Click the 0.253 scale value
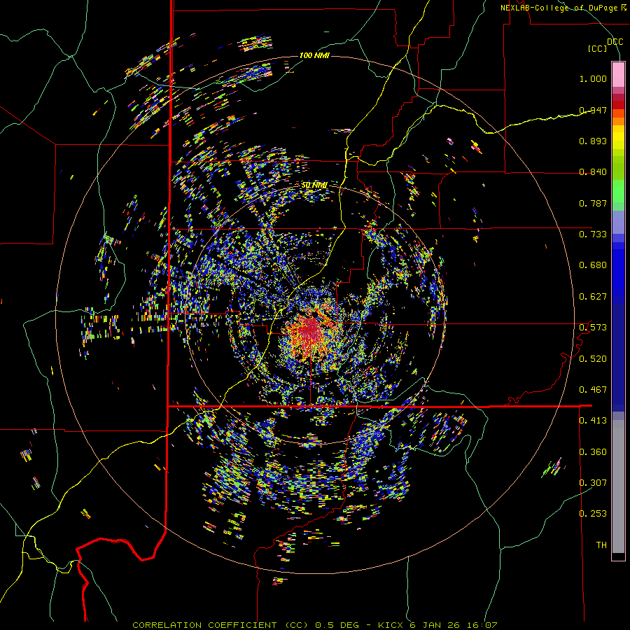The height and width of the screenshot is (630, 630). point(593,514)
